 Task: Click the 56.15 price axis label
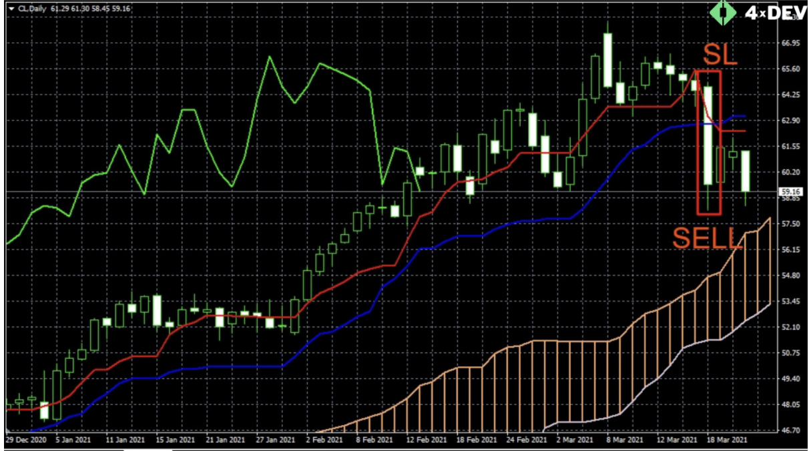(790, 250)
